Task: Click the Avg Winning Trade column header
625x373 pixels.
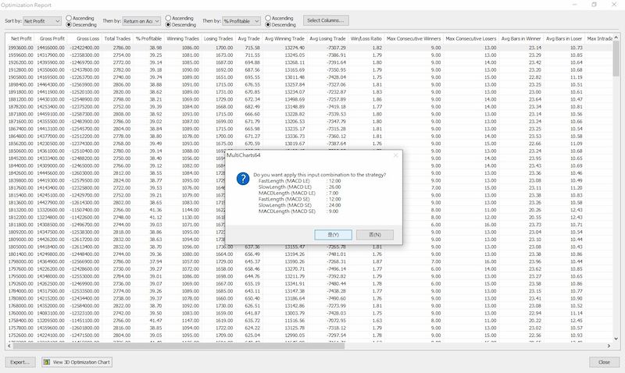Action: 284,38
